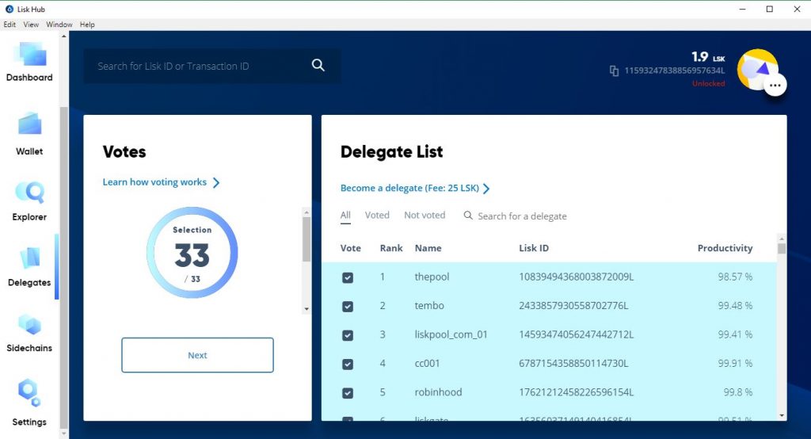Copy the account Lisk ID with copy icon
811x439 pixels.
[614, 71]
